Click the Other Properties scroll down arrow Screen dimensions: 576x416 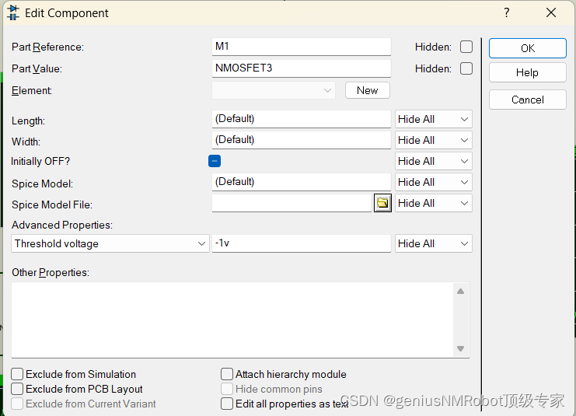[x=461, y=348]
